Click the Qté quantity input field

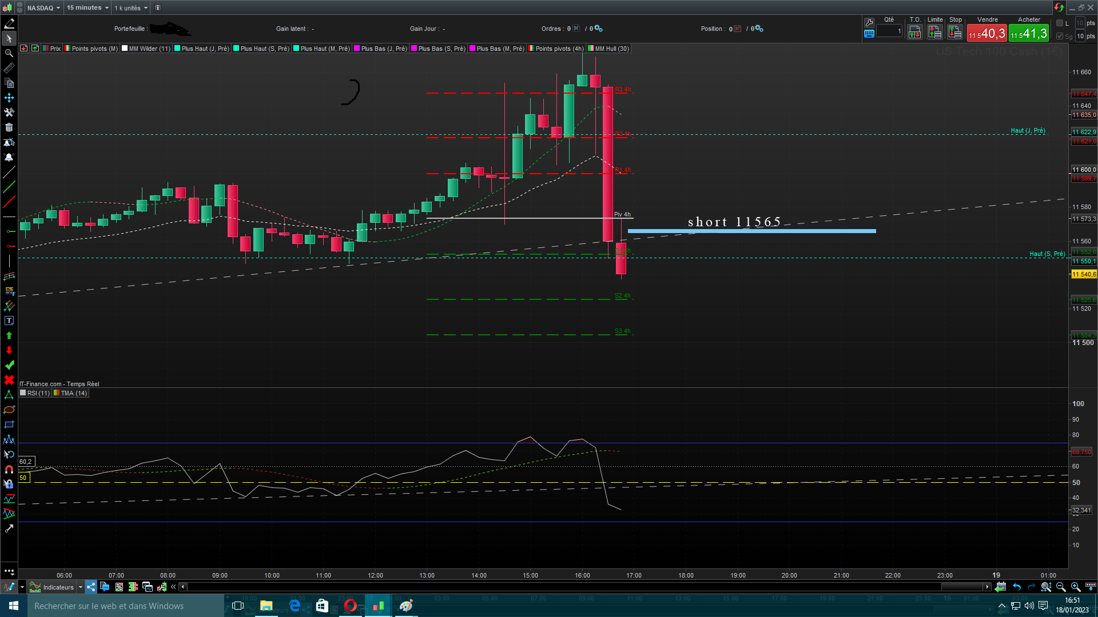click(889, 31)
